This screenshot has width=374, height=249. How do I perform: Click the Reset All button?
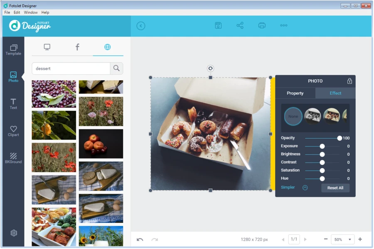click(x=335, y=188)
